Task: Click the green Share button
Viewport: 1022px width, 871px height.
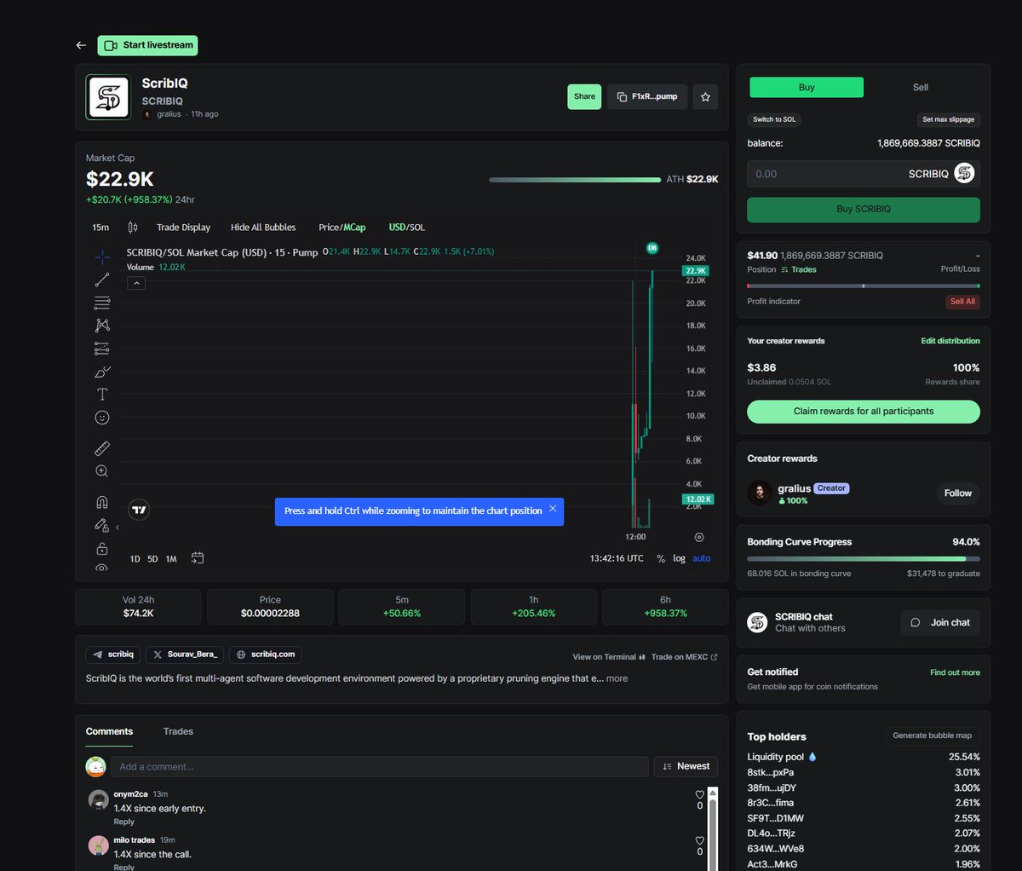Action: pos(584,97)
